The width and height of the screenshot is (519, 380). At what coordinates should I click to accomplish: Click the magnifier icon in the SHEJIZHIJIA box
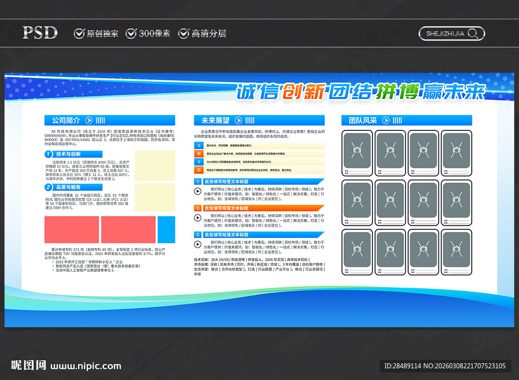coord(473,34)
